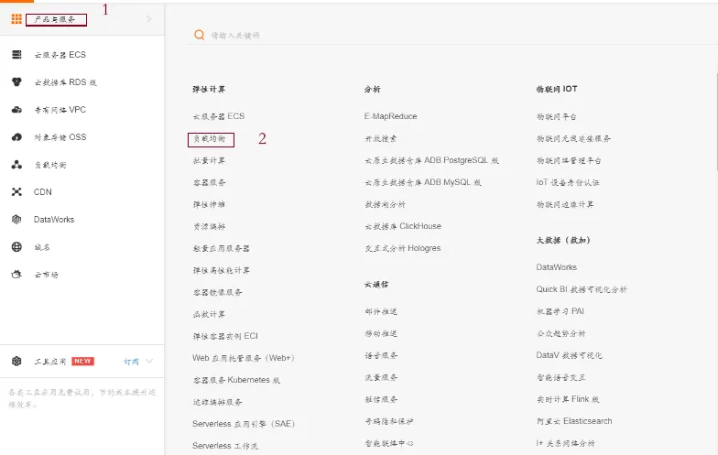This screenshot has height=455, width=718.
Task: Open 弹性伸缩 product link
Action: point(209,204)
